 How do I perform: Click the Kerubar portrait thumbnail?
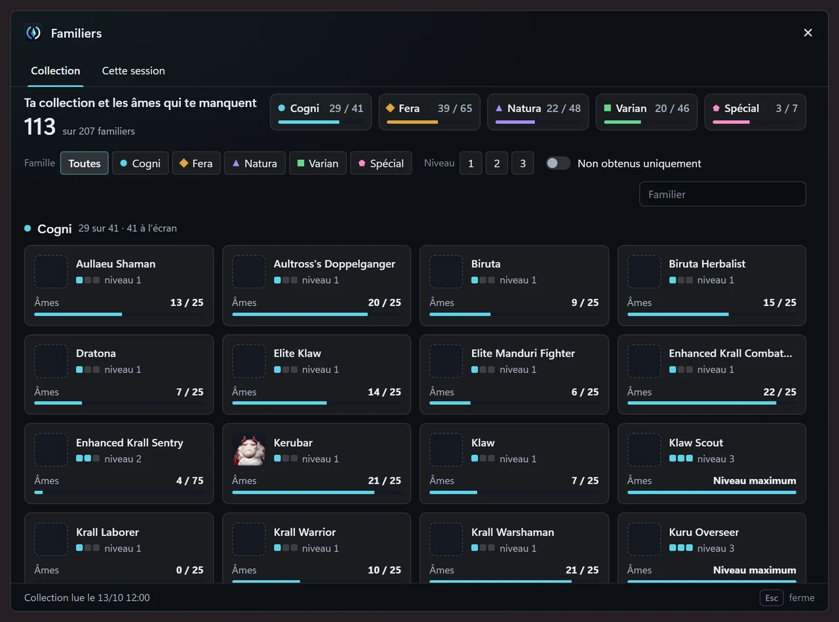click(249, 450)
